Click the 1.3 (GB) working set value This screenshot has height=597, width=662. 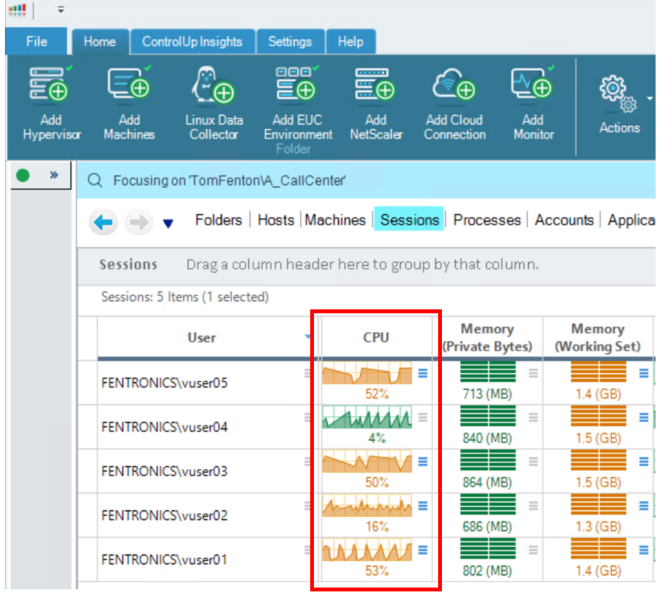tap(598, 526)
